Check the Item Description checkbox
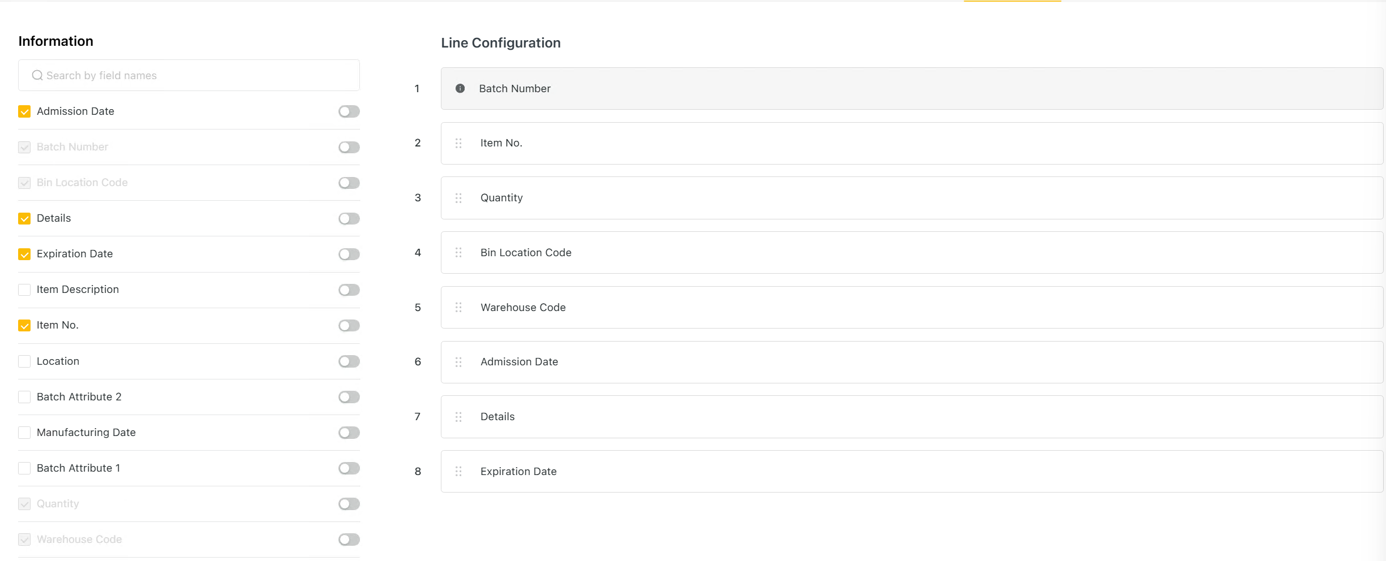The height and width of the screenshot is (561, 1386). 24,290
